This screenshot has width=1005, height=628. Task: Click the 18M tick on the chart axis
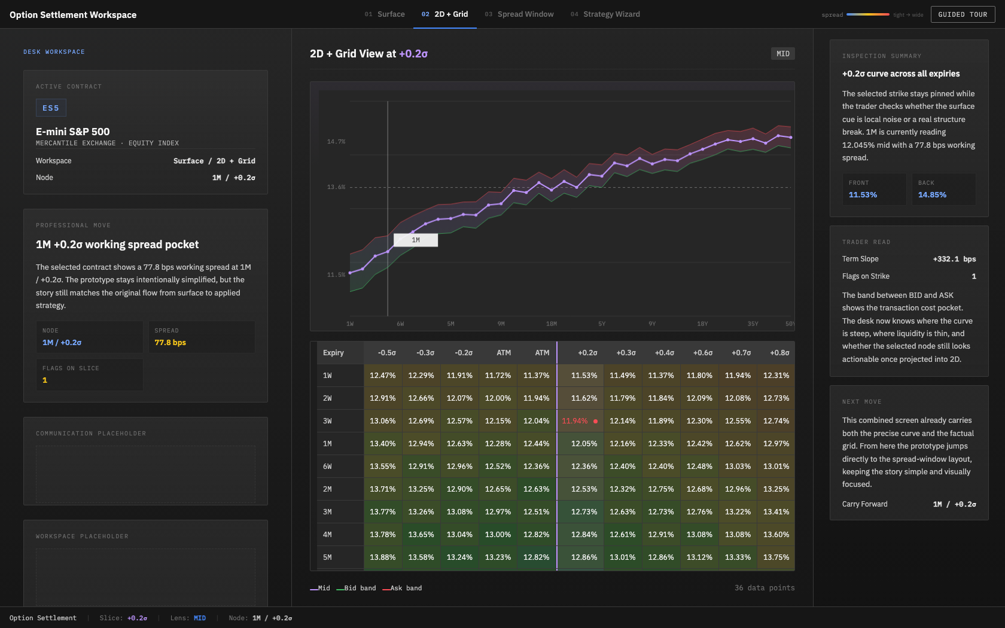coord(552,324)
